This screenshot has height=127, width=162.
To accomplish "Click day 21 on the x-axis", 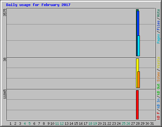I will (104, 124).
